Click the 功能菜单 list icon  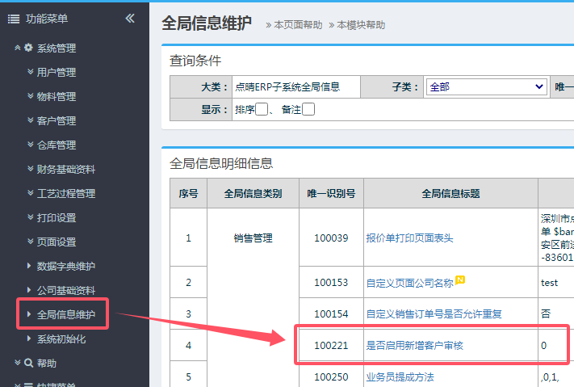pos(13,19)
